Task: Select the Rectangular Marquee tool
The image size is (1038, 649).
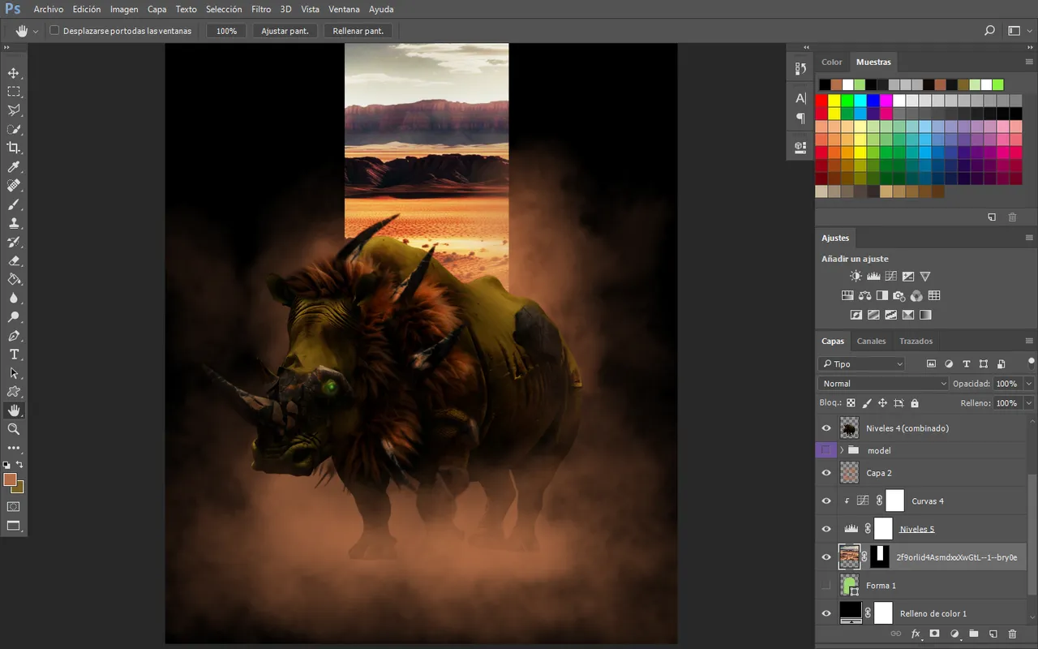Action: [14, 92]
